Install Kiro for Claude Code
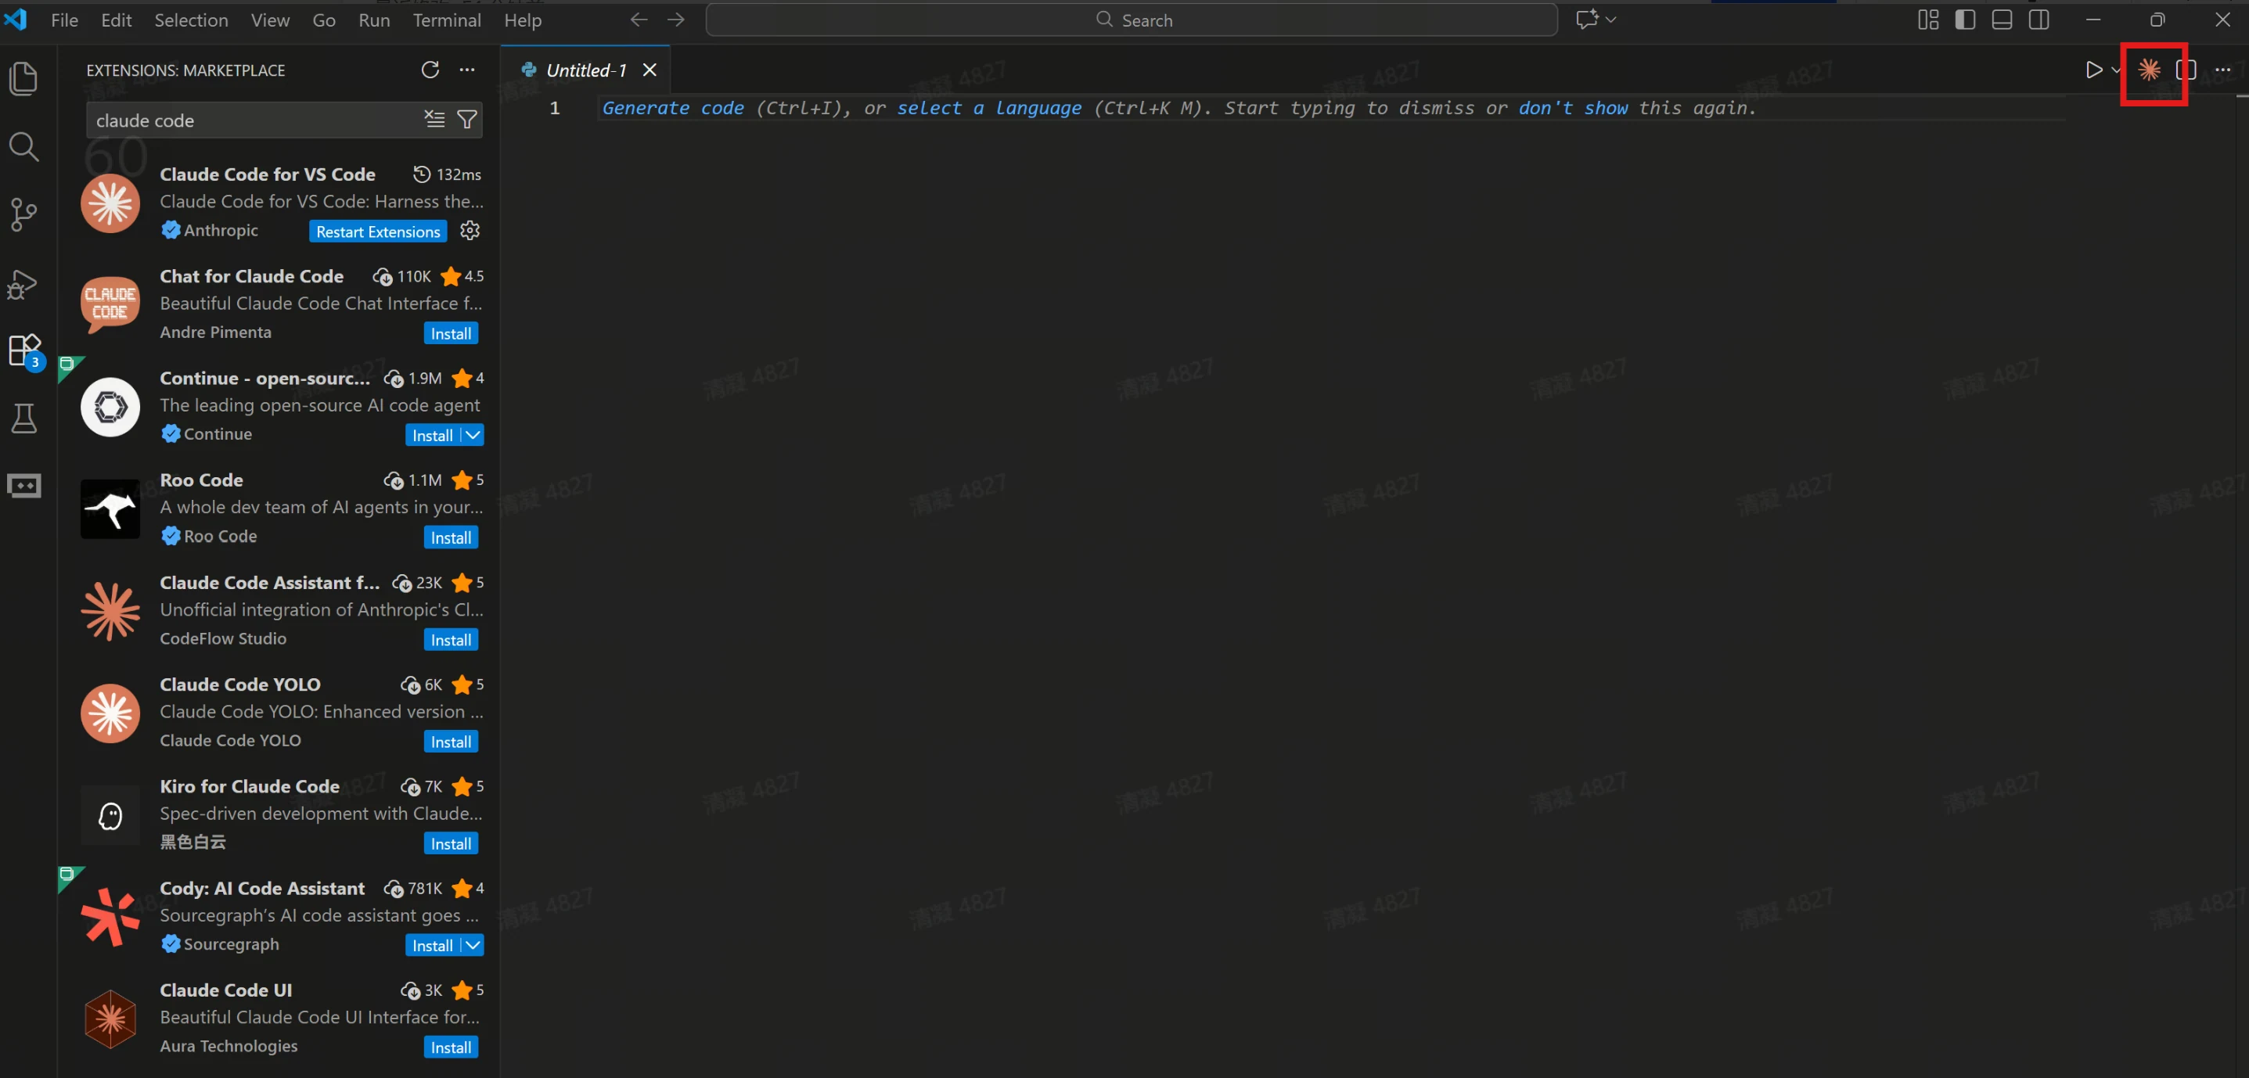2249x1078 pixels. [x=451, y=844]
